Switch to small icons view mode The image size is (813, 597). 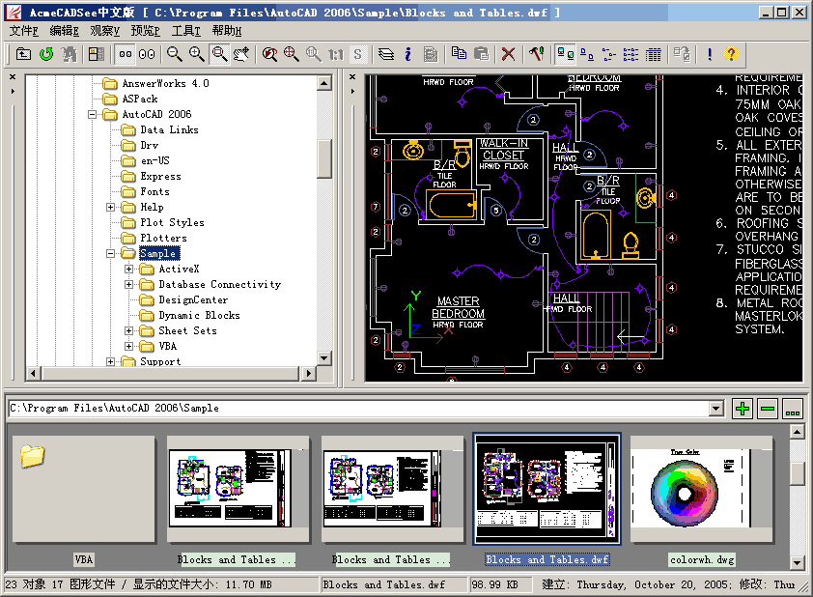tap(587, 54)
